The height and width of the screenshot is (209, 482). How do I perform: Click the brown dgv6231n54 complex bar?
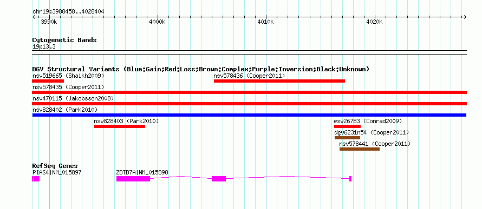tap(347, 138)
